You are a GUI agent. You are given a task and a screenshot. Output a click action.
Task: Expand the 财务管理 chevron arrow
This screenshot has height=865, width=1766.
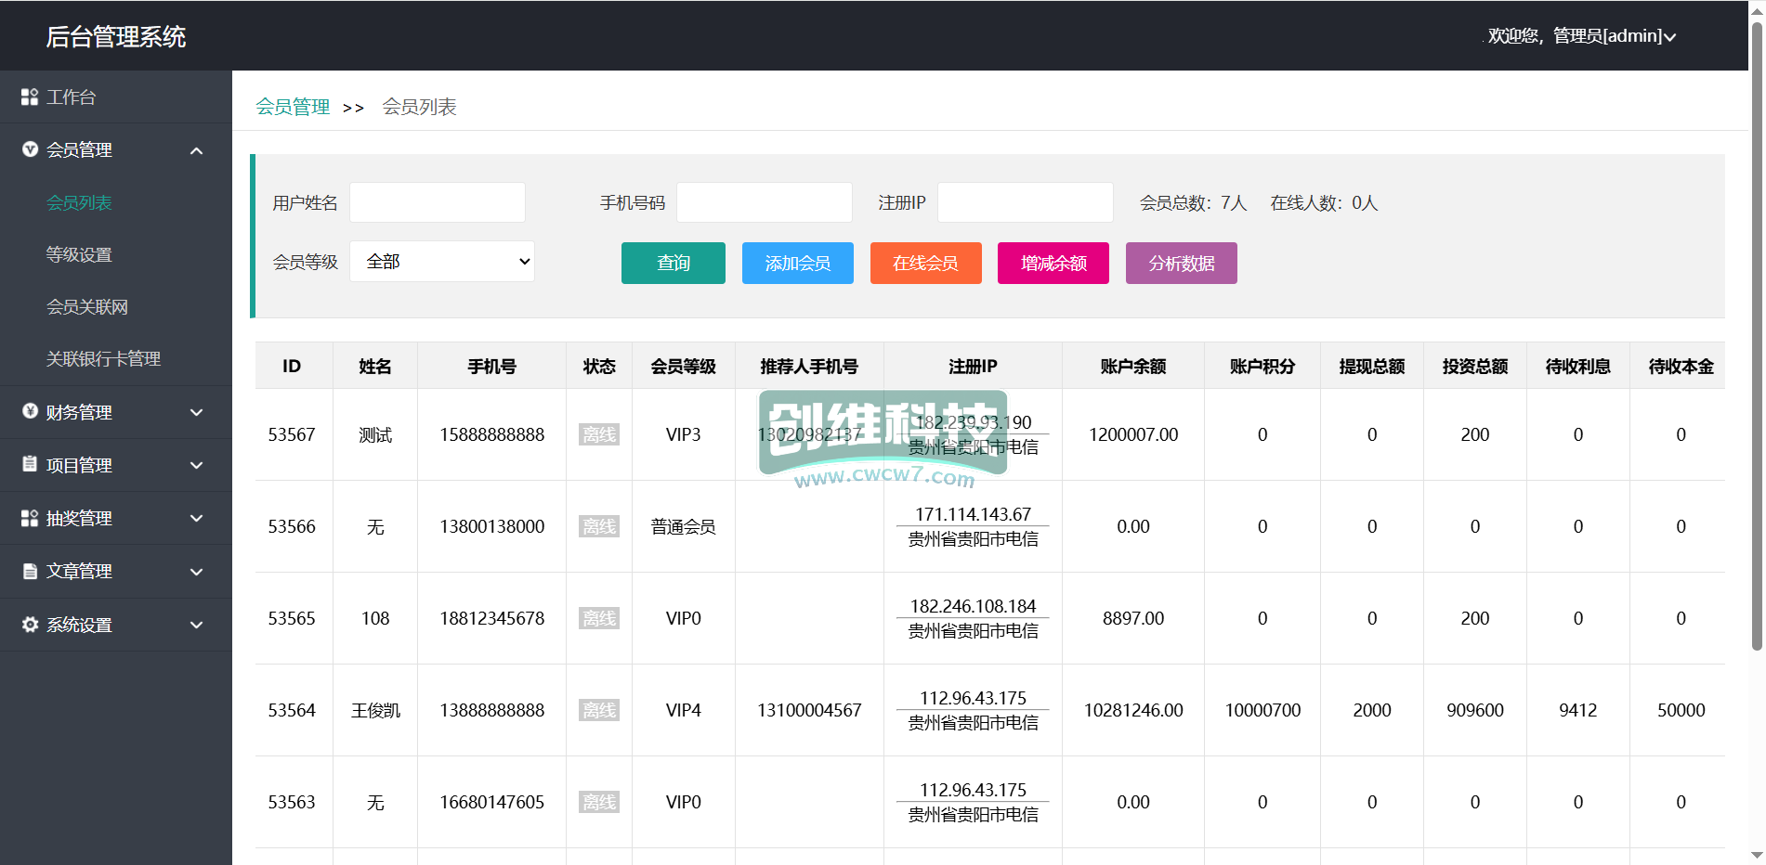point(196,412)
